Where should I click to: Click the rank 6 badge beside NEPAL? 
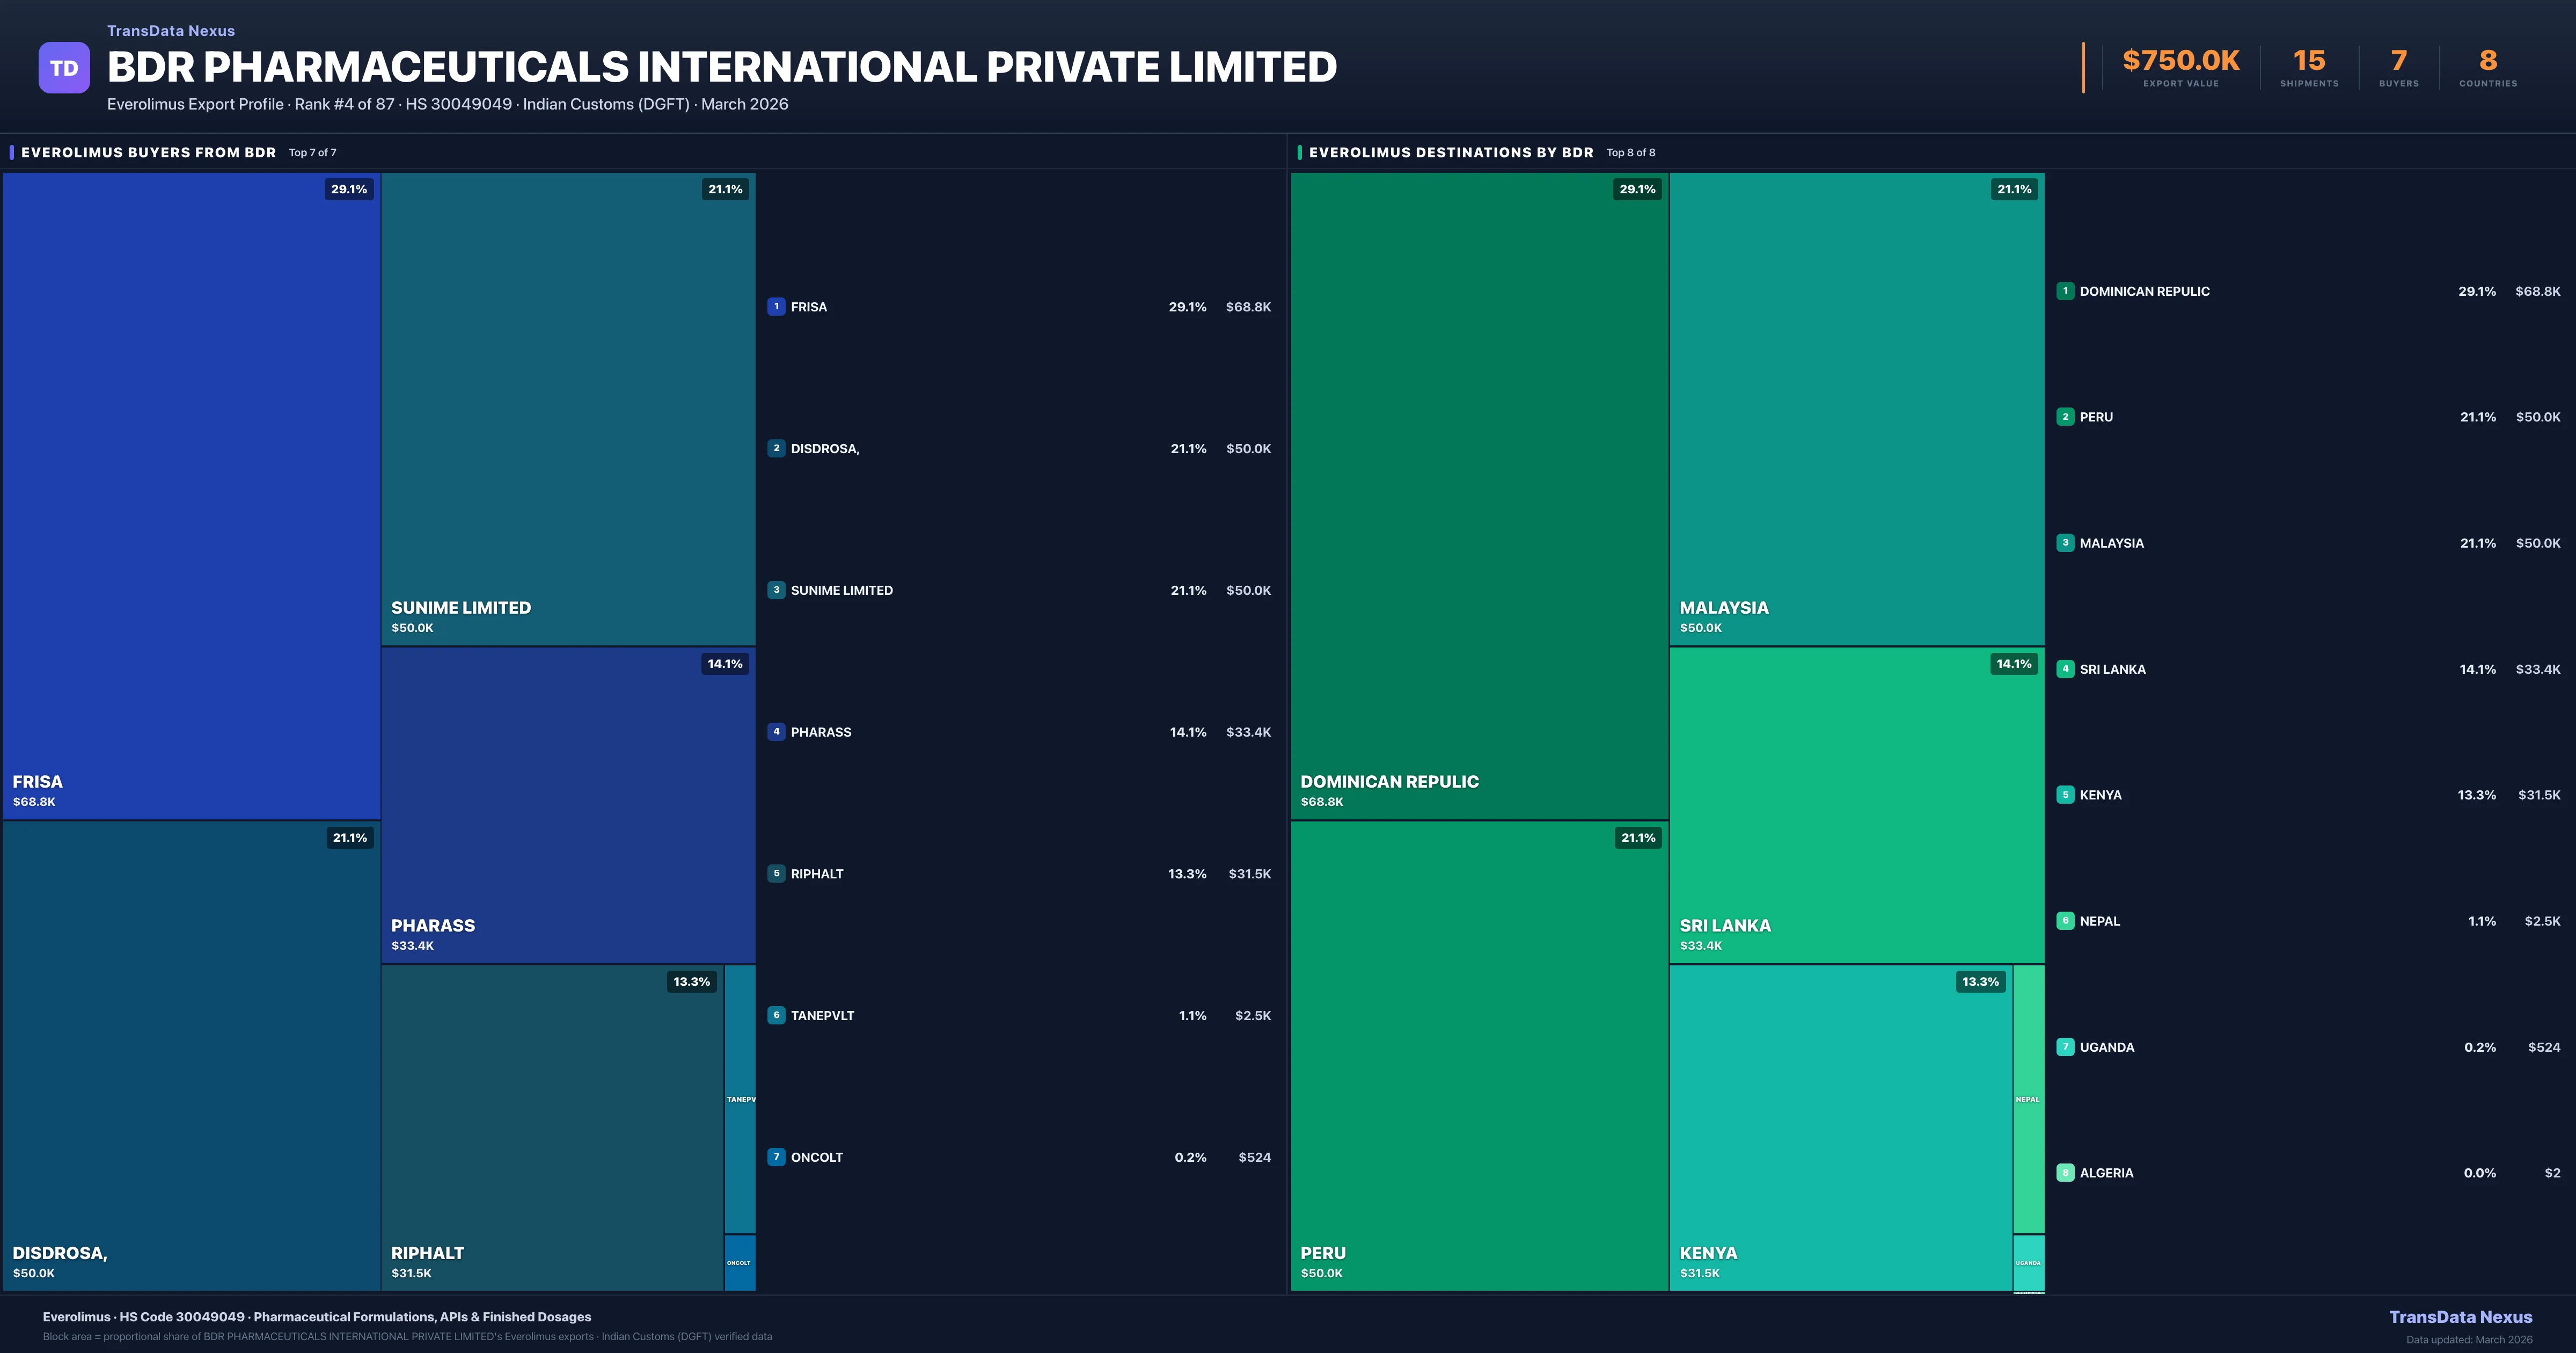[2065, 921]
